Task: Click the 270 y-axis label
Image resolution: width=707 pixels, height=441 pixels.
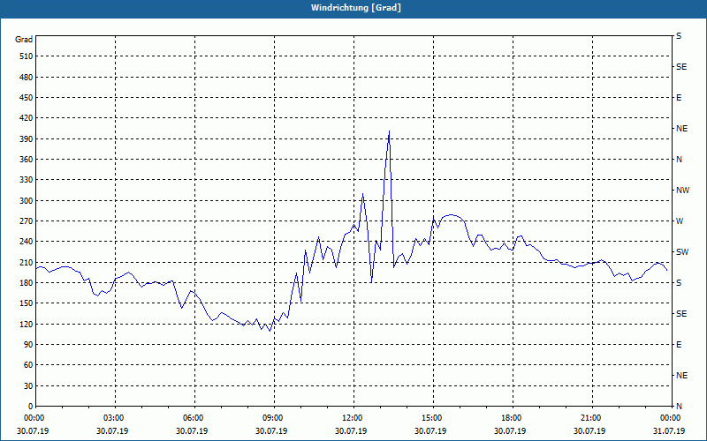Action: (27, 221)
